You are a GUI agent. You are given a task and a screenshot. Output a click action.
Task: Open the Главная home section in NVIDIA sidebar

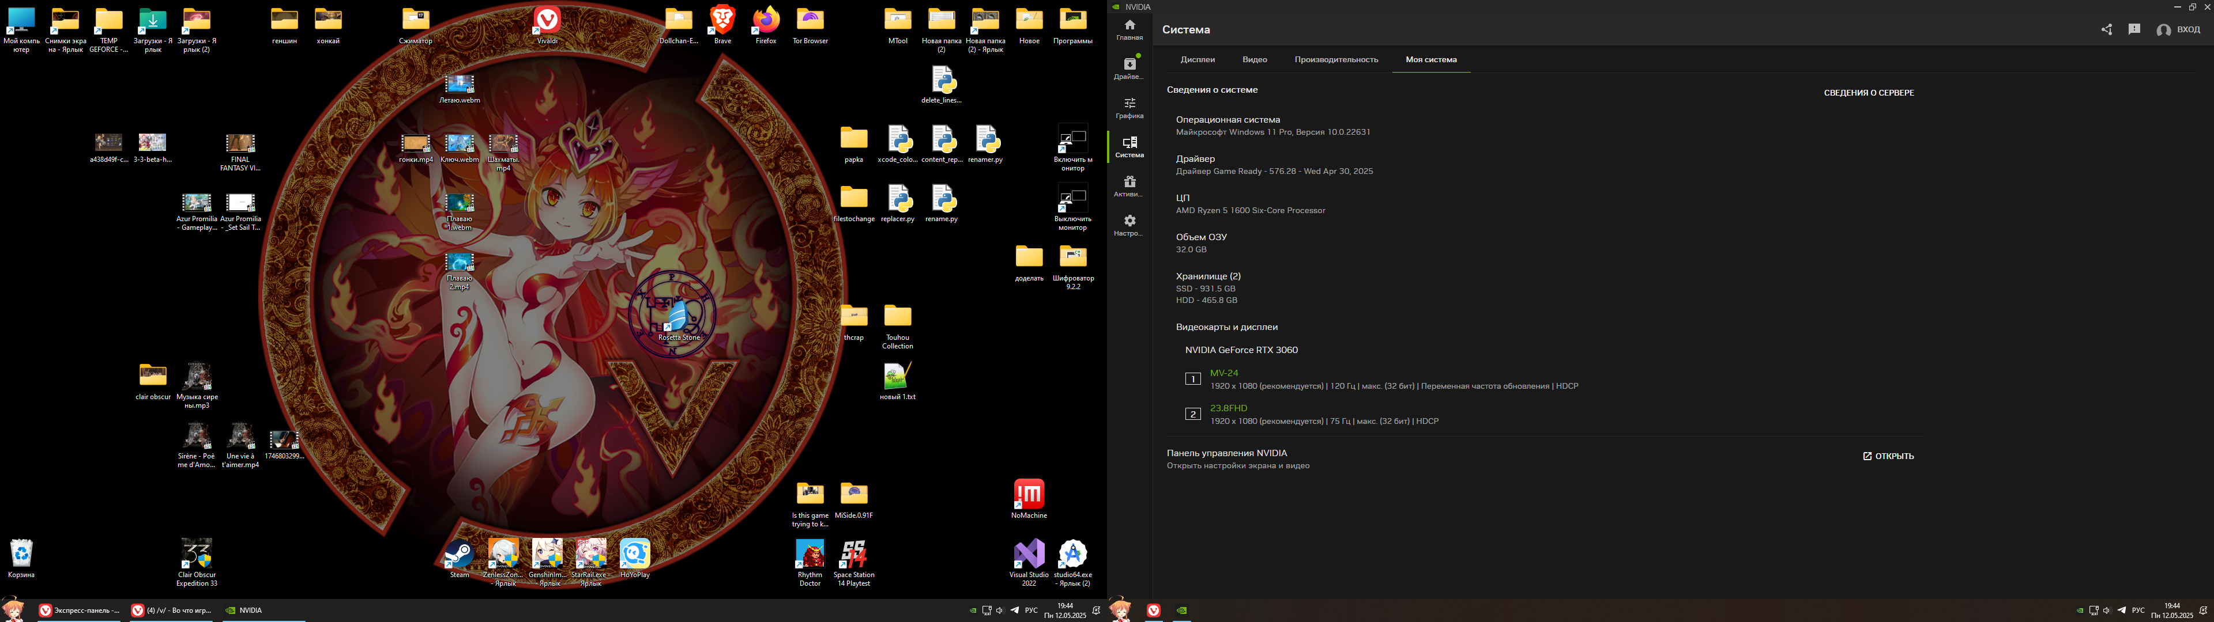1129,30
